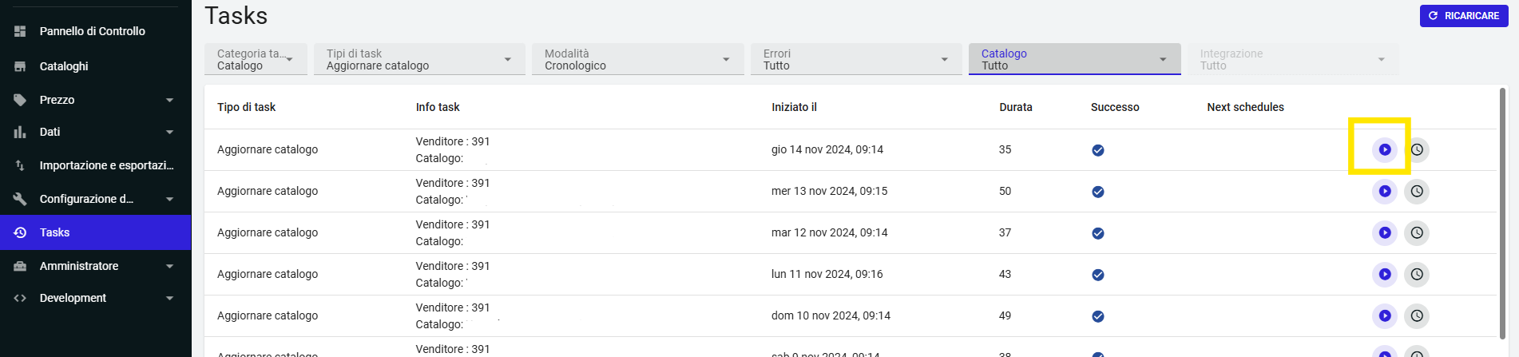Screen dimensions: 1519x357
Task: Run the task started mer 13 nov 2024
Action: [1385, 191]
